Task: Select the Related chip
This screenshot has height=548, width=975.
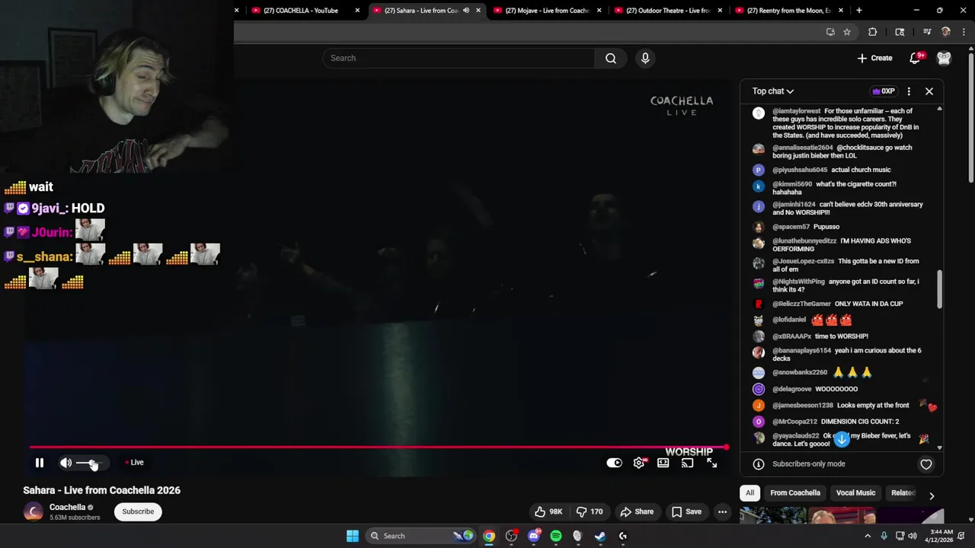Action: click(903, 492)
